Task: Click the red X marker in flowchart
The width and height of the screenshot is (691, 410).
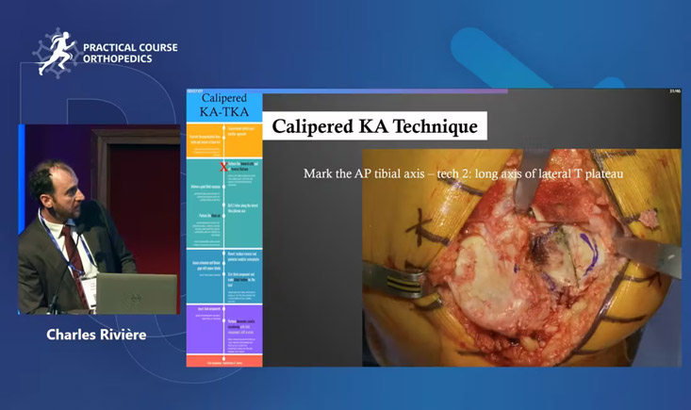Action: (223, 166)
